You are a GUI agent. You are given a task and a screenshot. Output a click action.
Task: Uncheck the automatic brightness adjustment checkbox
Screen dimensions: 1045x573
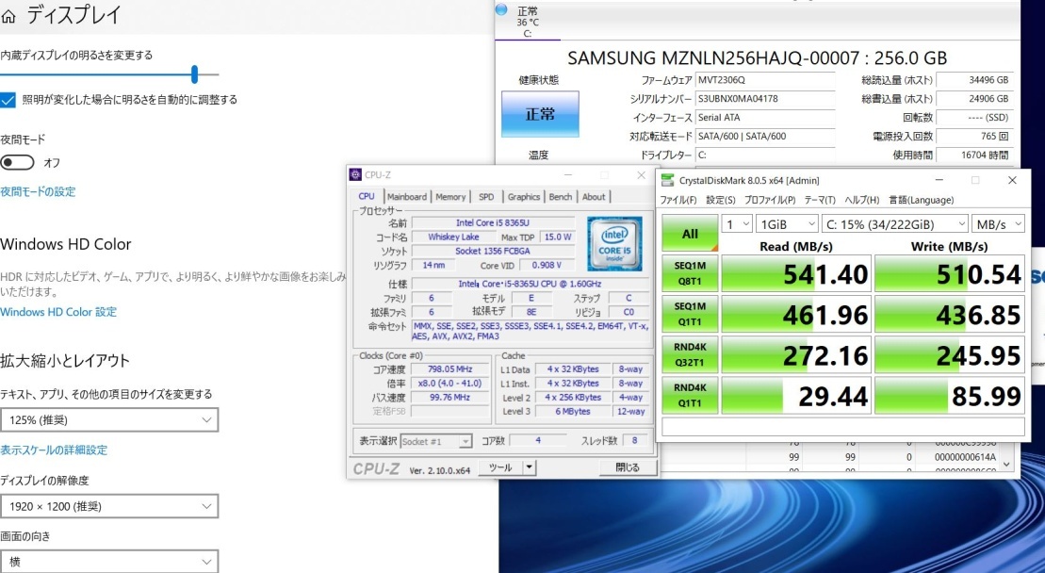click(8, 100)
